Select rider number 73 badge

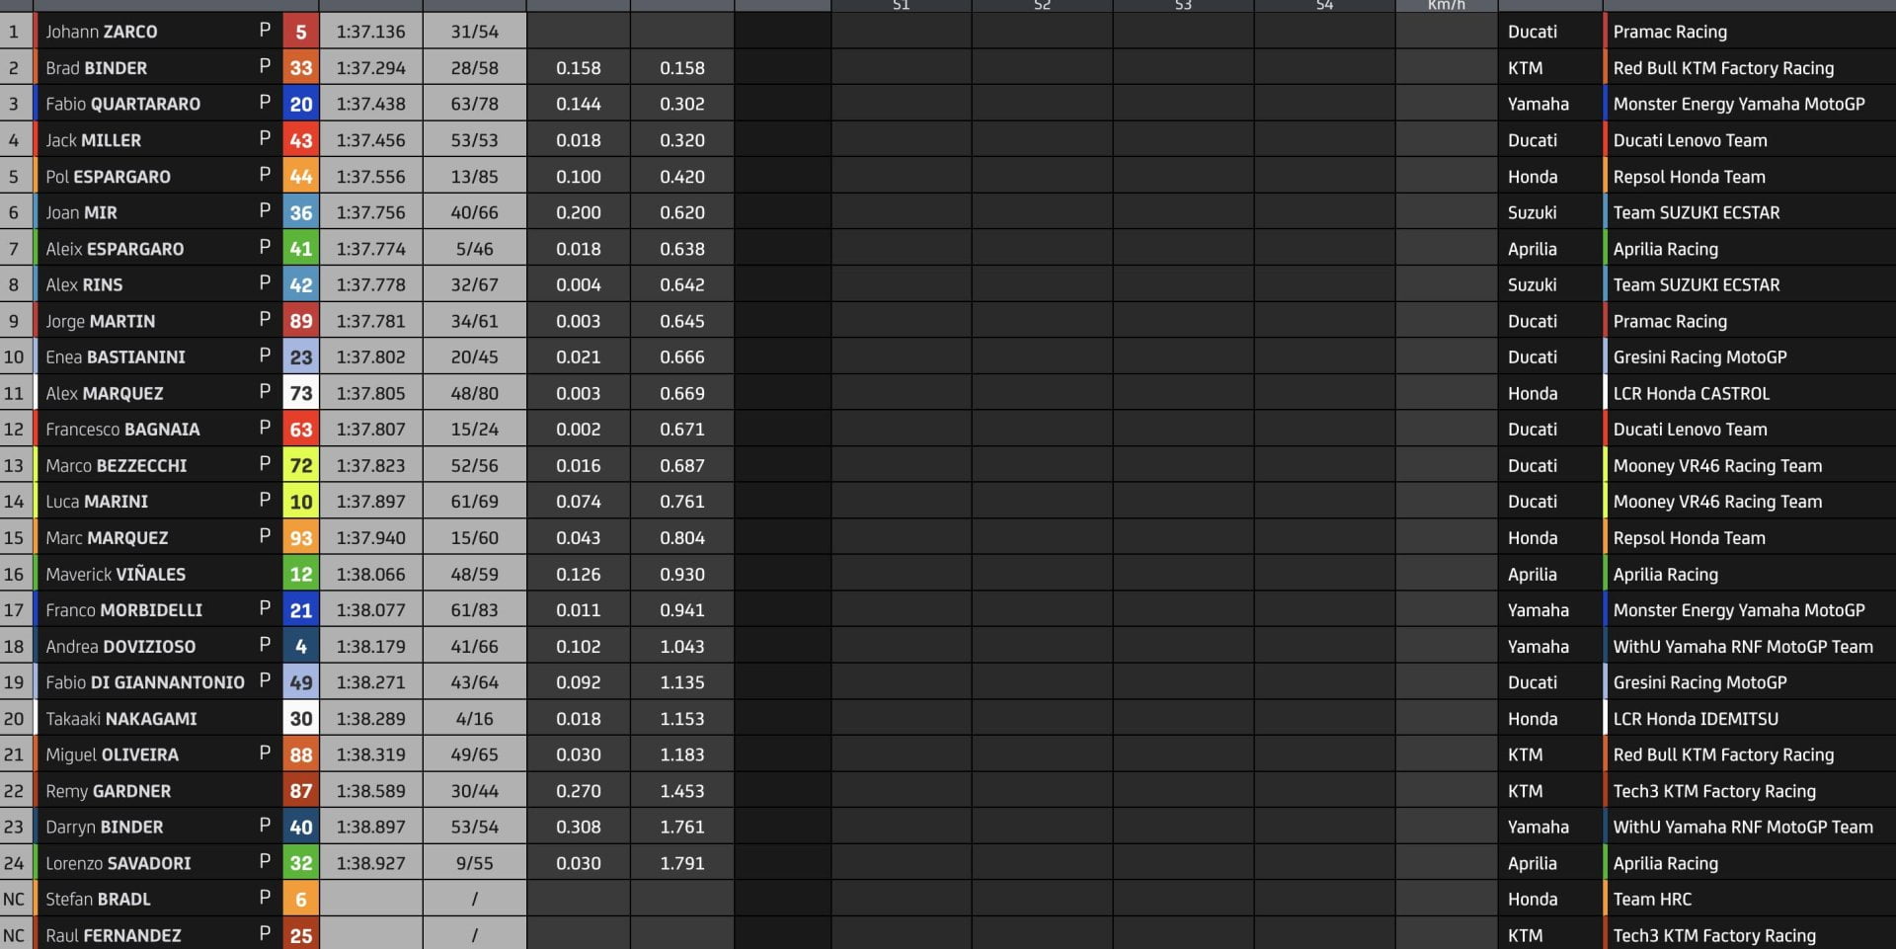(x=300, y=393)
